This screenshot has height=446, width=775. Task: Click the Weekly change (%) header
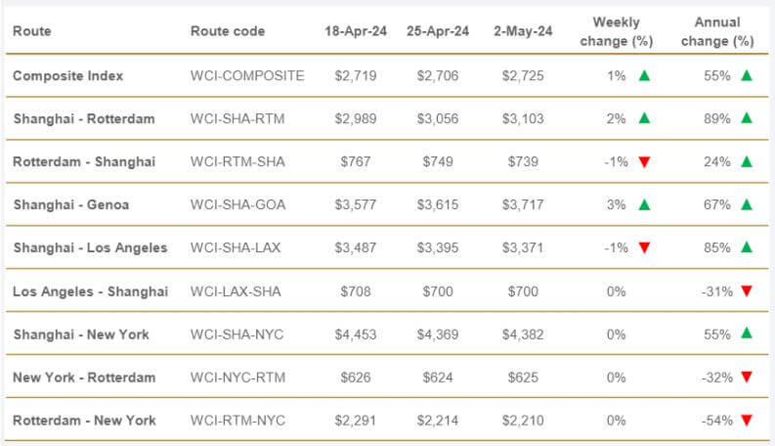coord(616,31)
